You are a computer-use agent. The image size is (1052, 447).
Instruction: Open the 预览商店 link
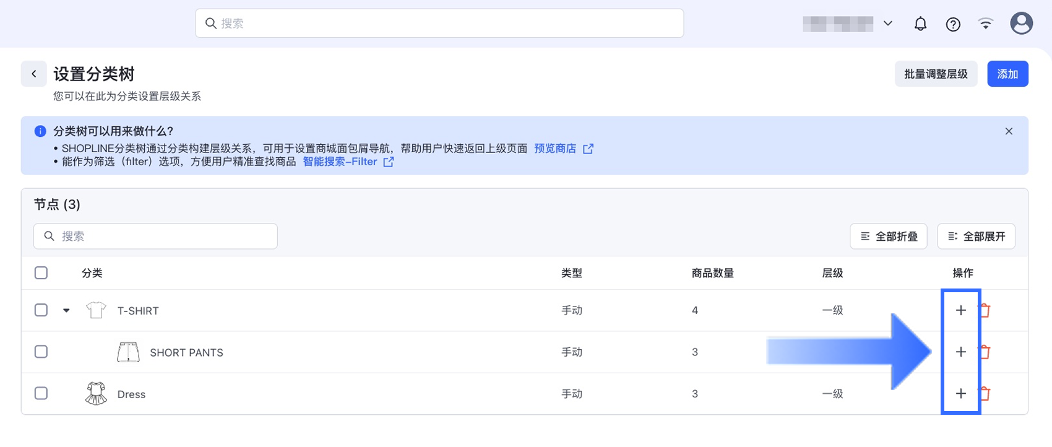(555, 149)
